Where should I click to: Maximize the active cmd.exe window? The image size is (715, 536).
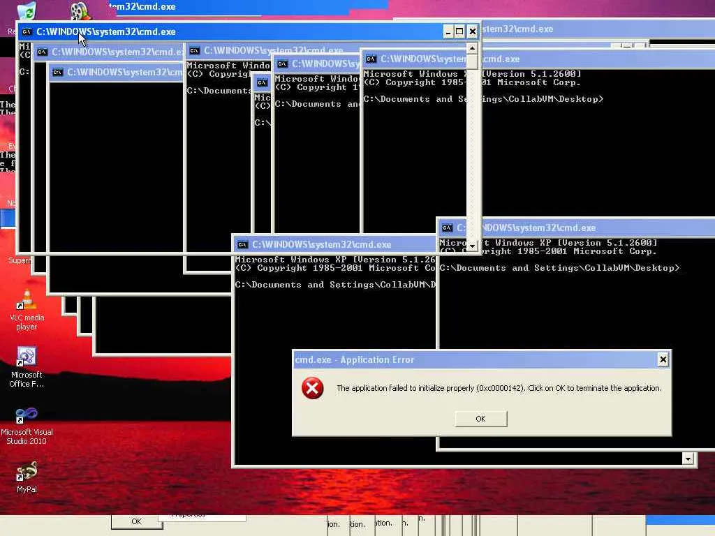coord(459,31)
